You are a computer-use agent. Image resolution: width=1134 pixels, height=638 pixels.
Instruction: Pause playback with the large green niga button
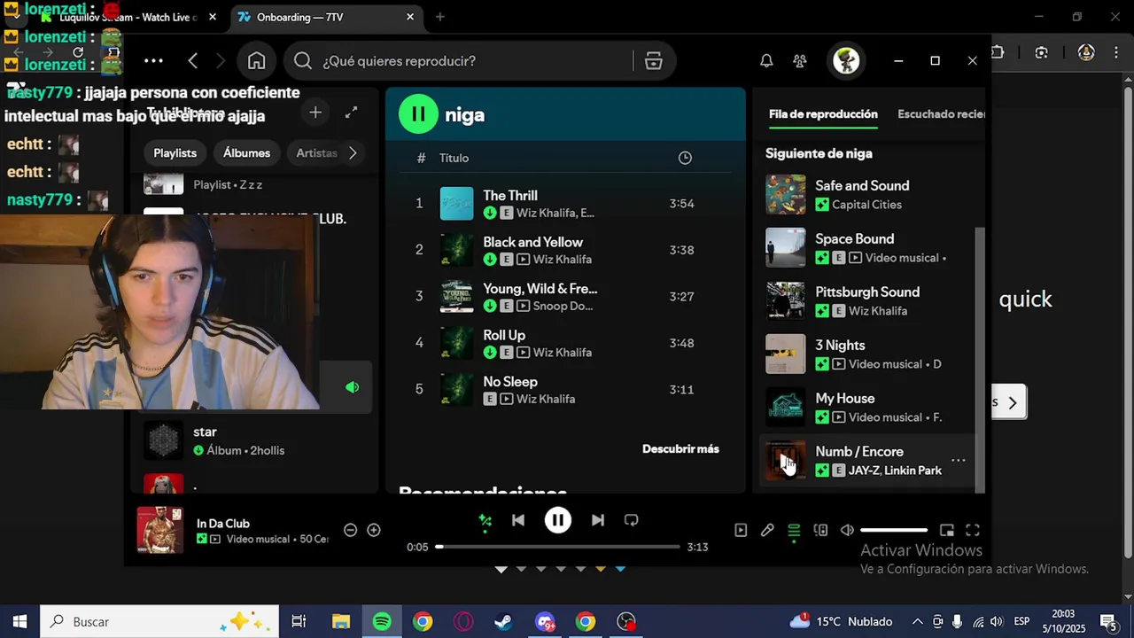[x=418, y=114]
